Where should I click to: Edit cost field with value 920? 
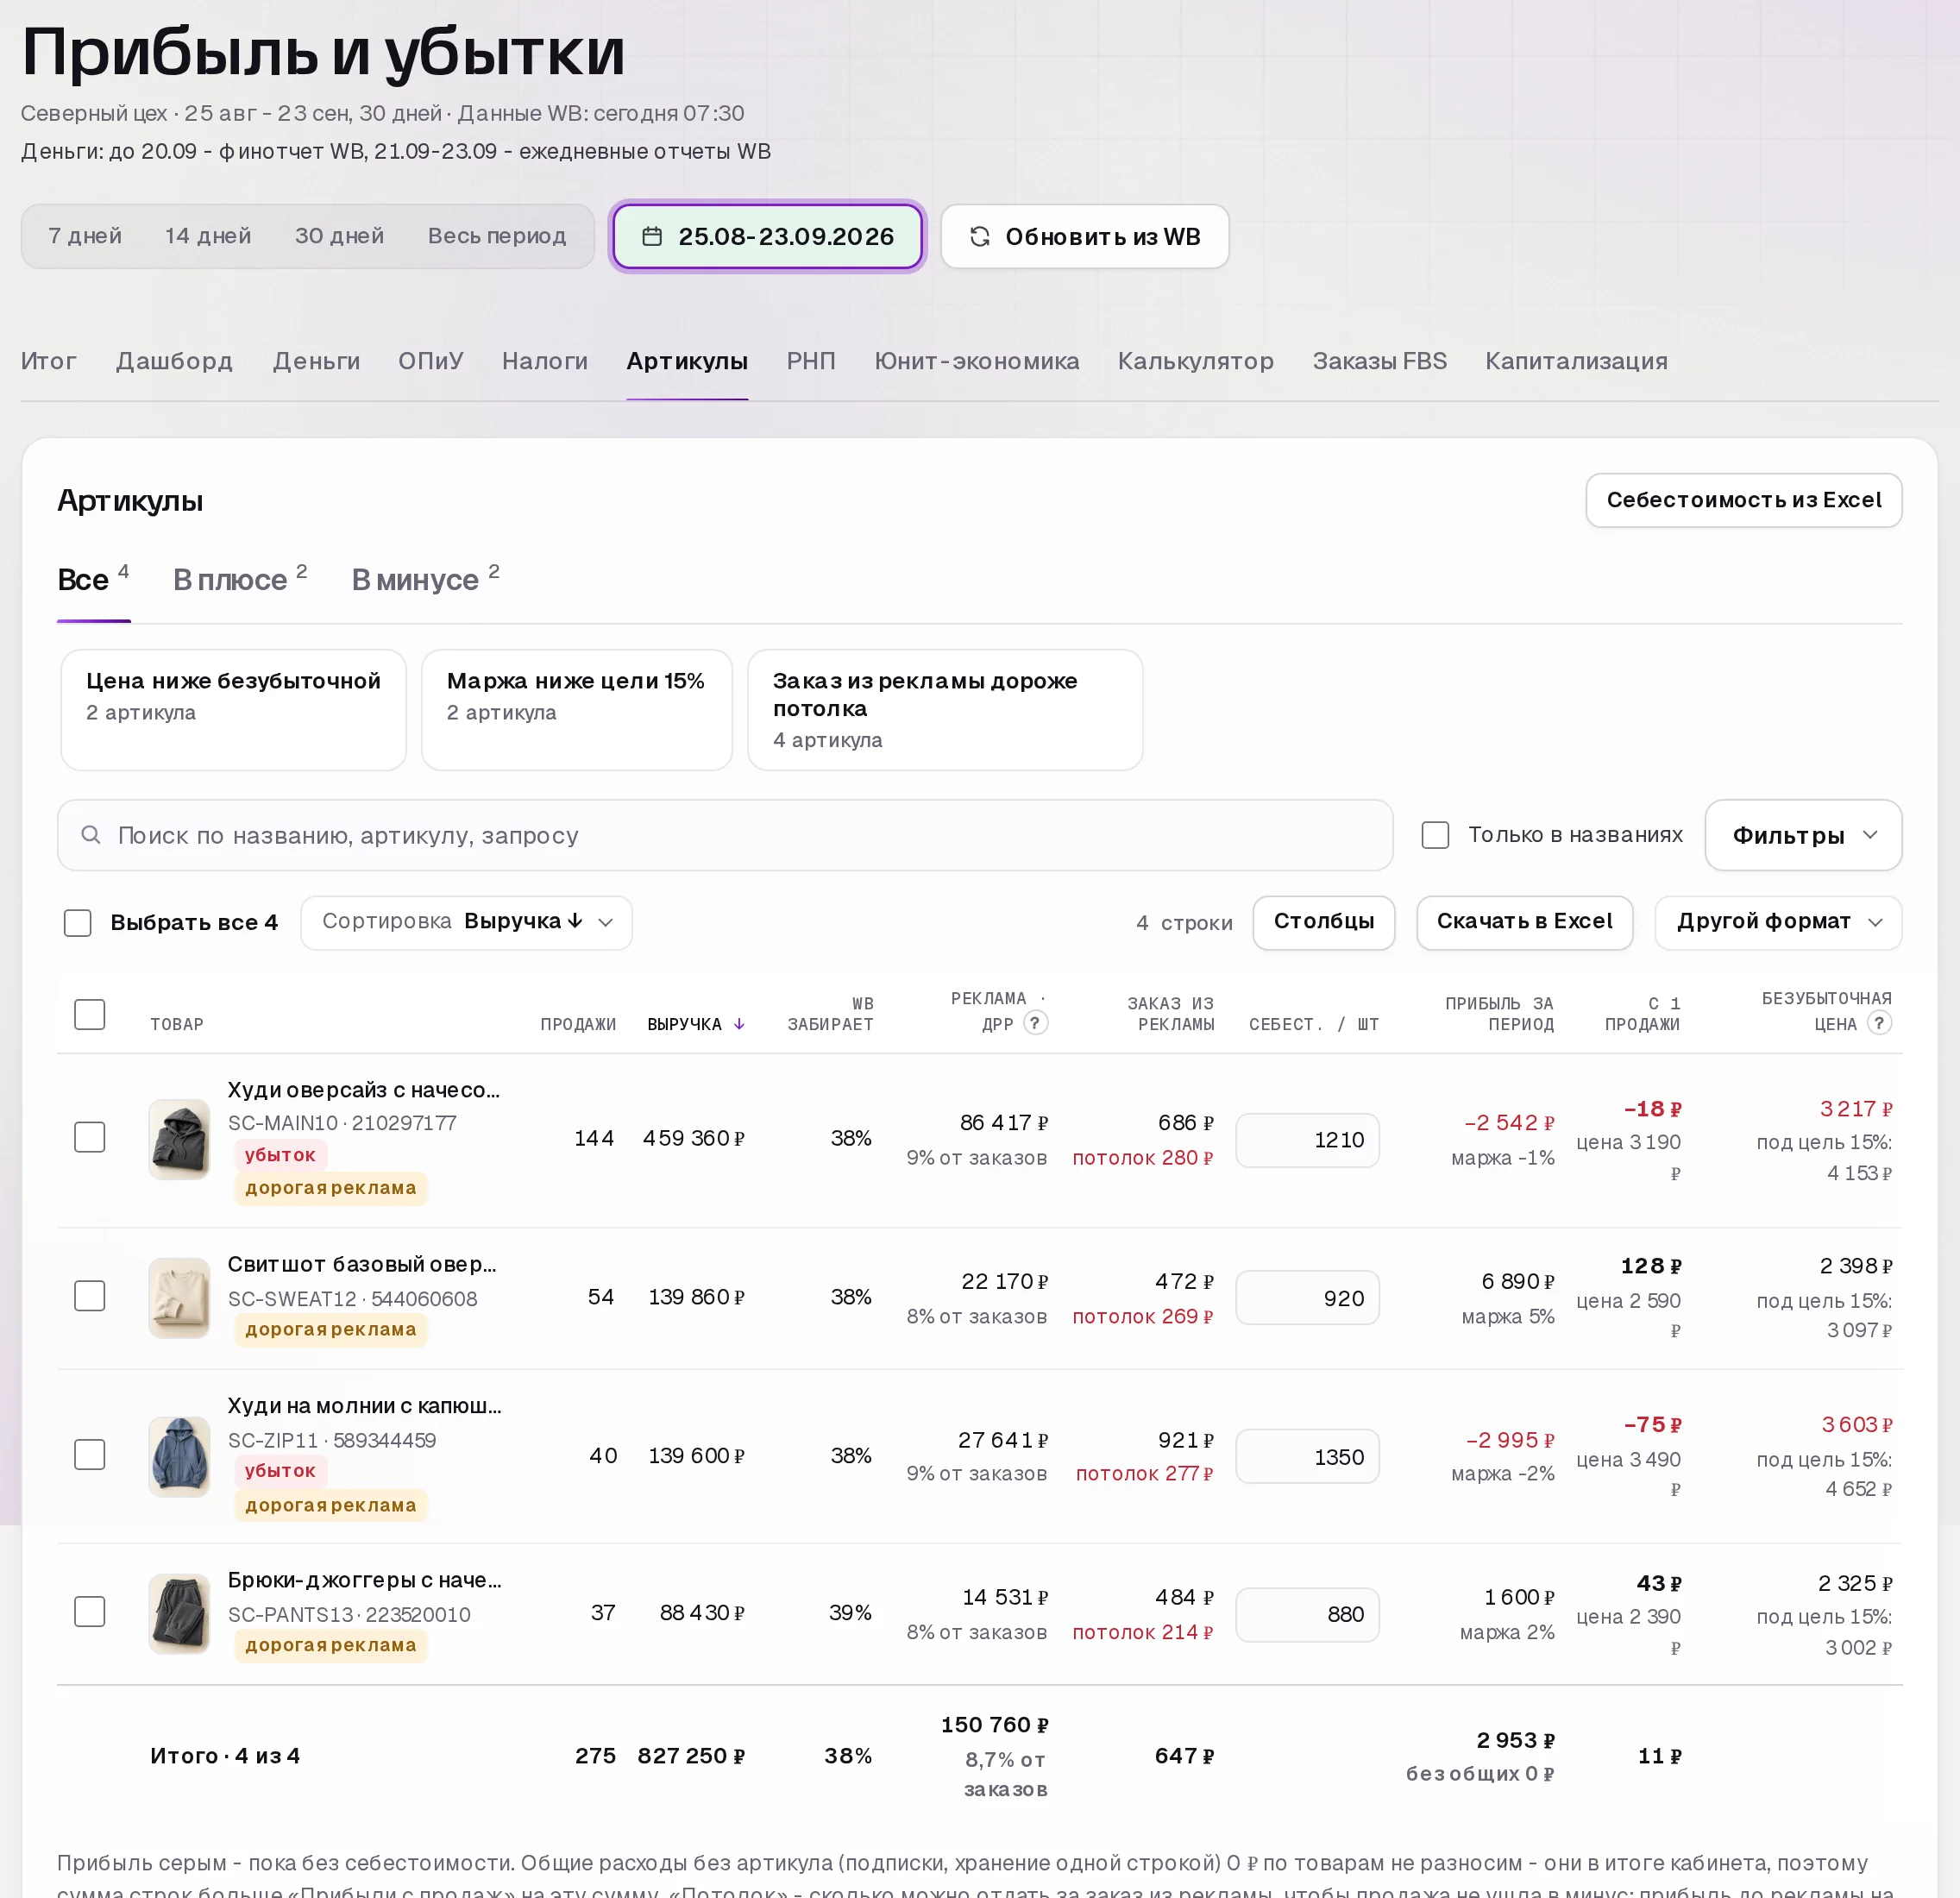coord(1308,1298)
